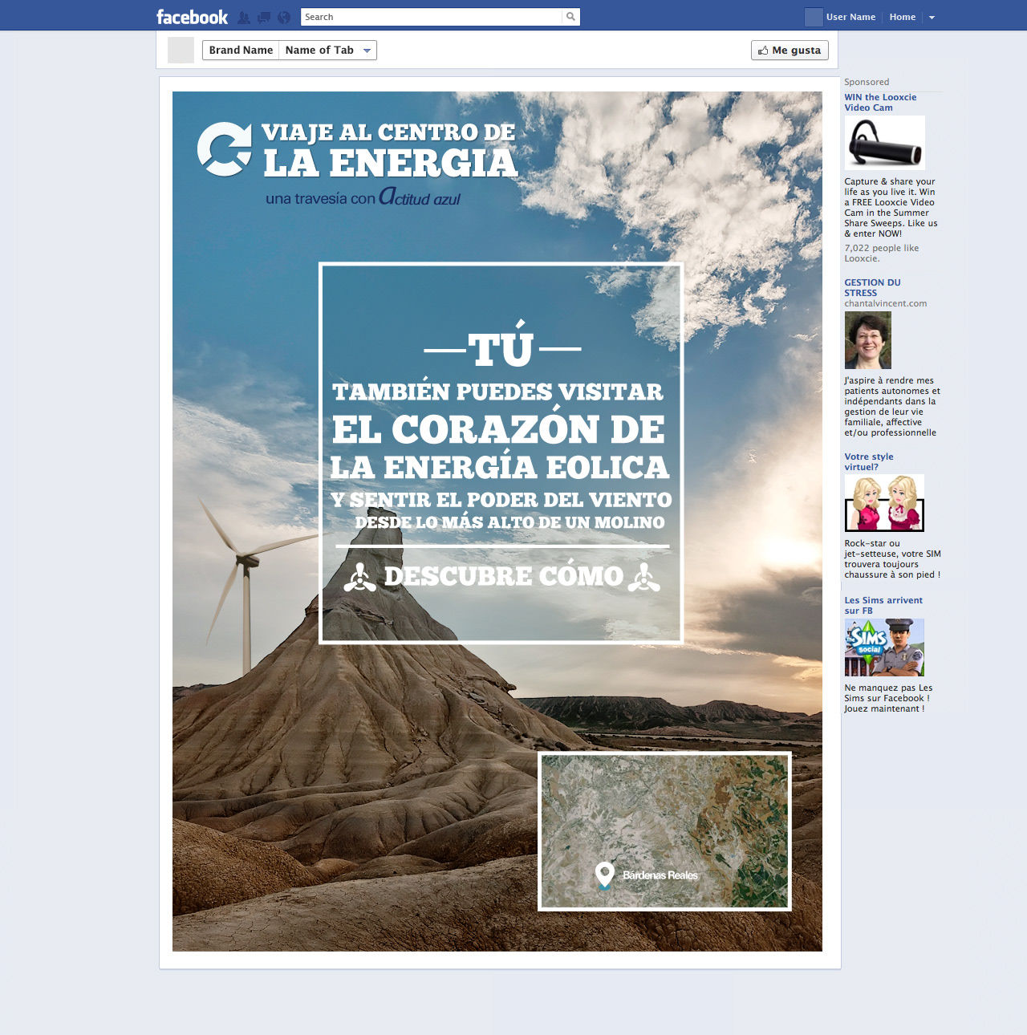
Task: Click the Bárdenas Reales map label
Action: [660, 875]
